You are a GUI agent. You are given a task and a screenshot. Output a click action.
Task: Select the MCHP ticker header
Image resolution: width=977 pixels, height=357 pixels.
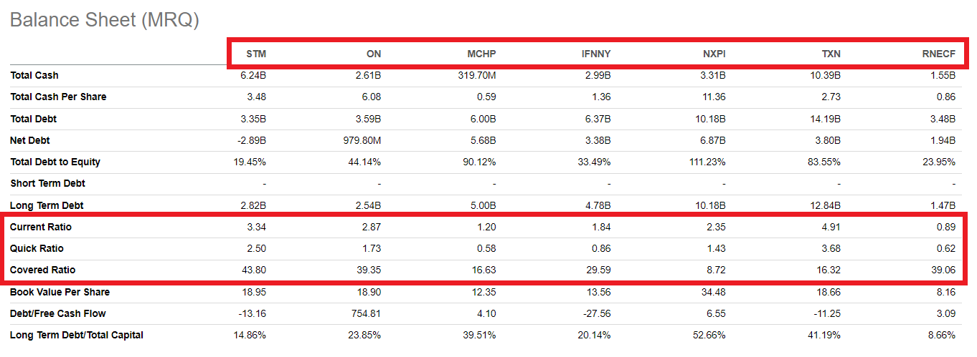point(481,54)
